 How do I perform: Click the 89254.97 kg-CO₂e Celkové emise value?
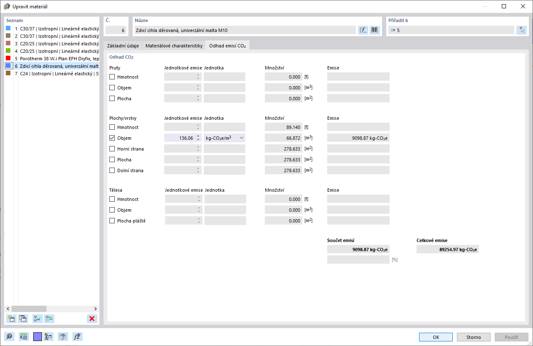[x=448, y=249]
